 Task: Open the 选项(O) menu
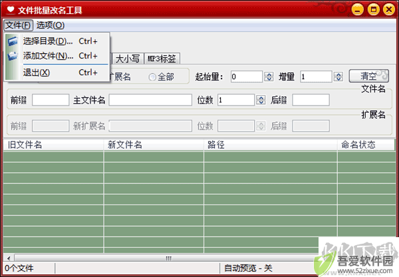point(51,25)
